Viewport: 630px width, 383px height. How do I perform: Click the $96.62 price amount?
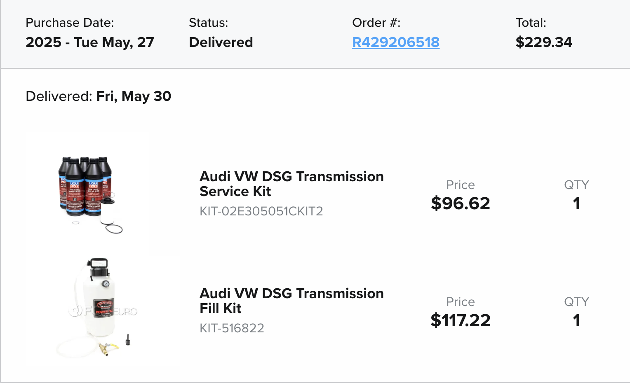460,203
